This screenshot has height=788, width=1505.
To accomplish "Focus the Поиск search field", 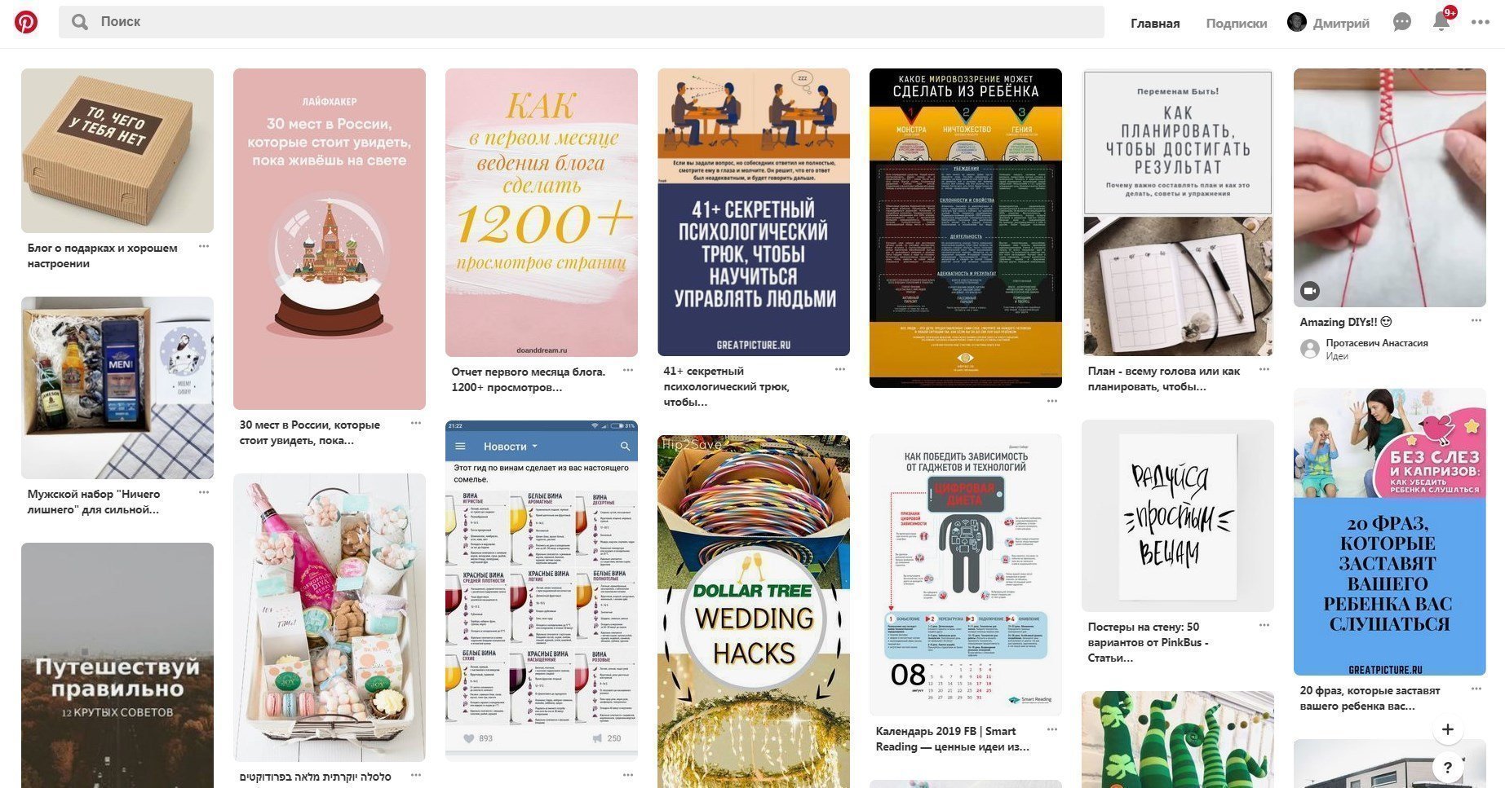I will [x=582, y=22].
